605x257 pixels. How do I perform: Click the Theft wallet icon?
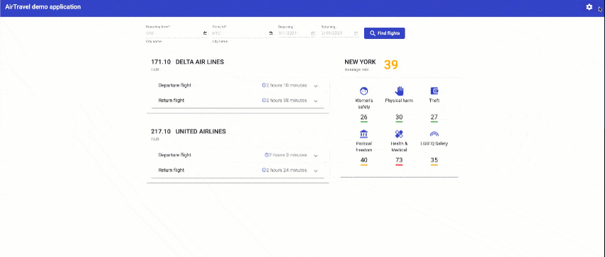434,91
